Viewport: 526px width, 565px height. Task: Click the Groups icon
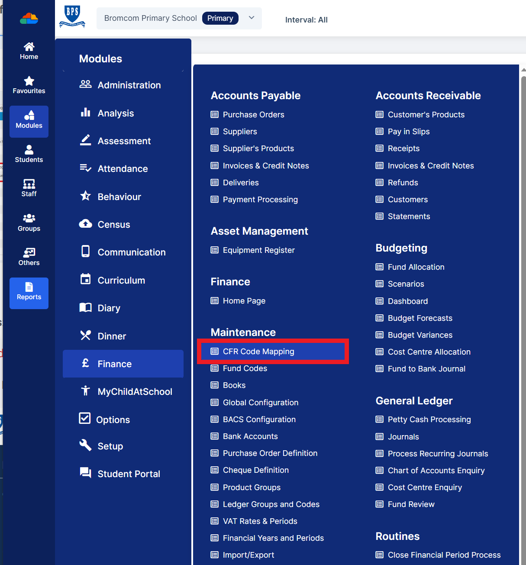coord(29,223)
